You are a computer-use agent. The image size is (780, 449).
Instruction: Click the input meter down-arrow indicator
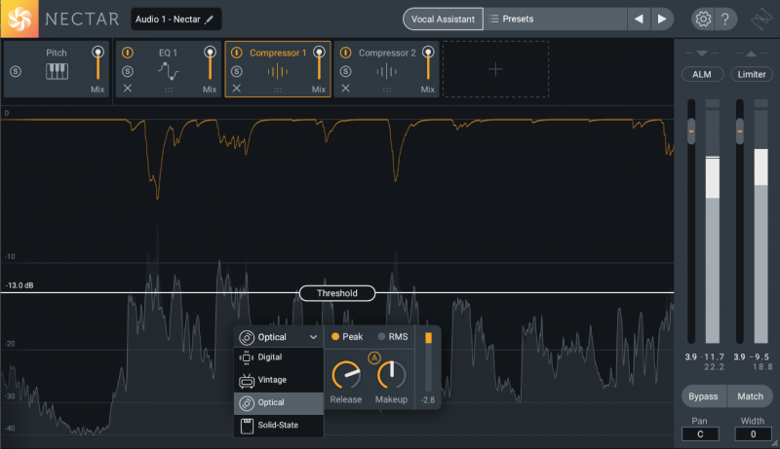[701, 54]
